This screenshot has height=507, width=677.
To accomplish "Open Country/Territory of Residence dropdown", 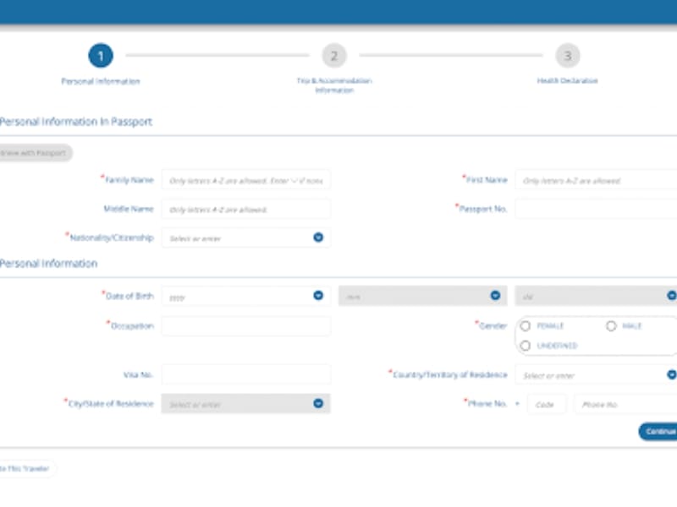I will coord(671,374).
